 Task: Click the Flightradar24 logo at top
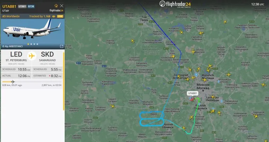pyautogui.click(x=175, y=4)
